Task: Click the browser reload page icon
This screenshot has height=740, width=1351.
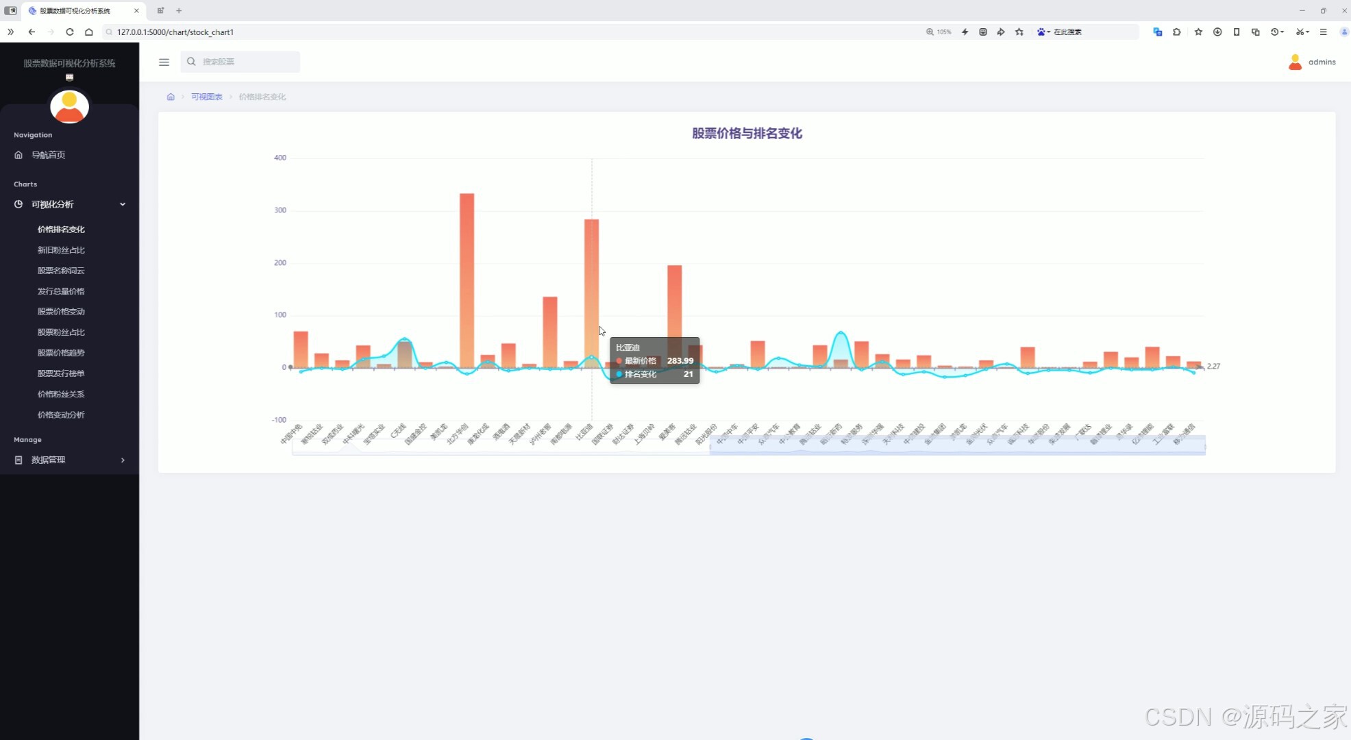Action: [x=70, y=32]
